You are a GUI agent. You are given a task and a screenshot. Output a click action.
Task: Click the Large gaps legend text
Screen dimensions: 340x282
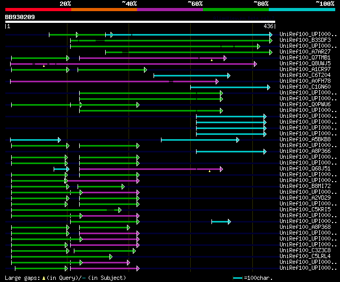(65, 278)
